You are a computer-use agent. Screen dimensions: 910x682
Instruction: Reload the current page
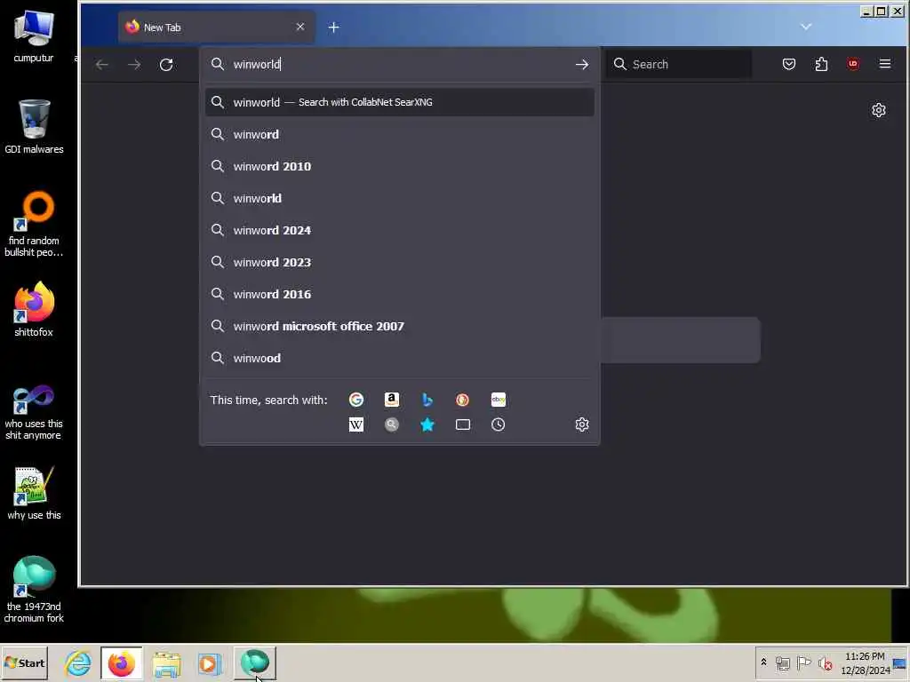166,64
